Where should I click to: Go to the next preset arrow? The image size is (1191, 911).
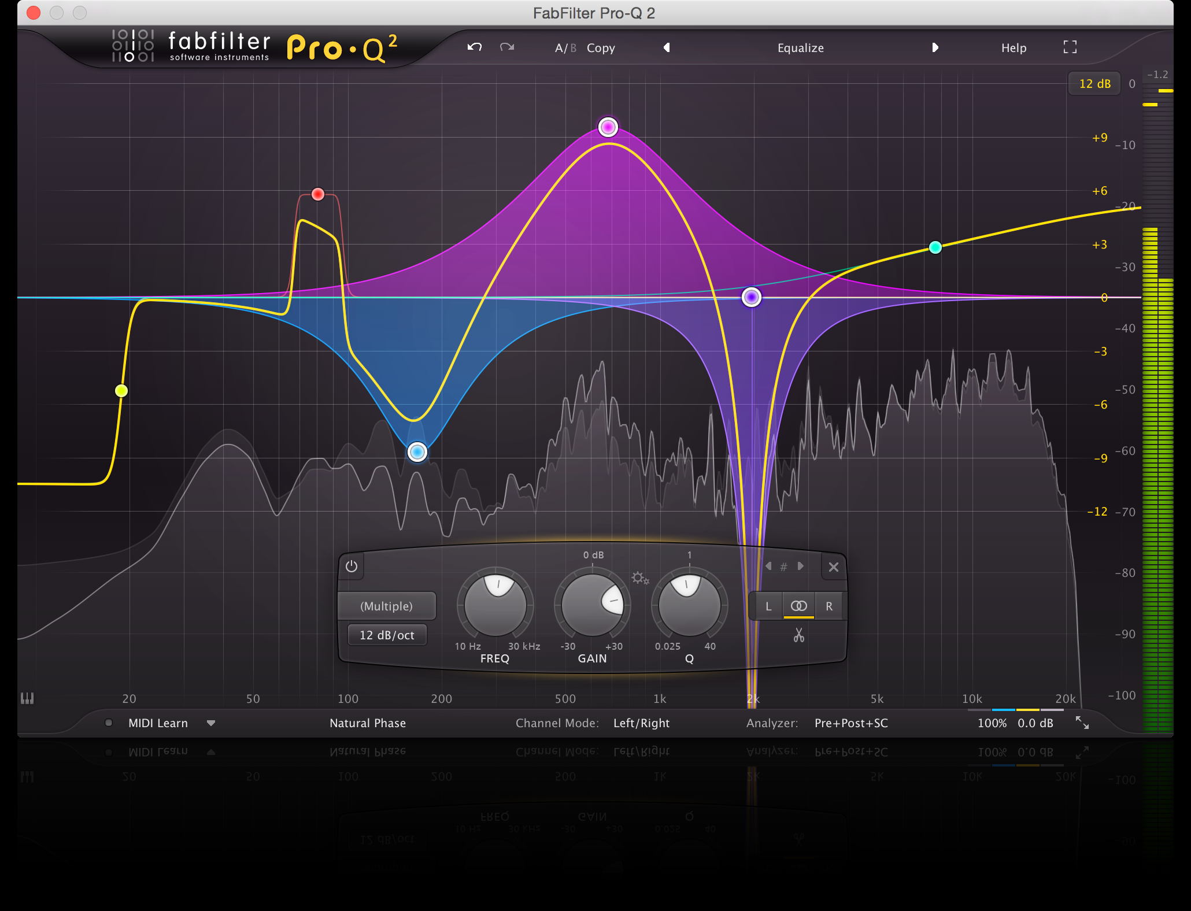(935, 47)
